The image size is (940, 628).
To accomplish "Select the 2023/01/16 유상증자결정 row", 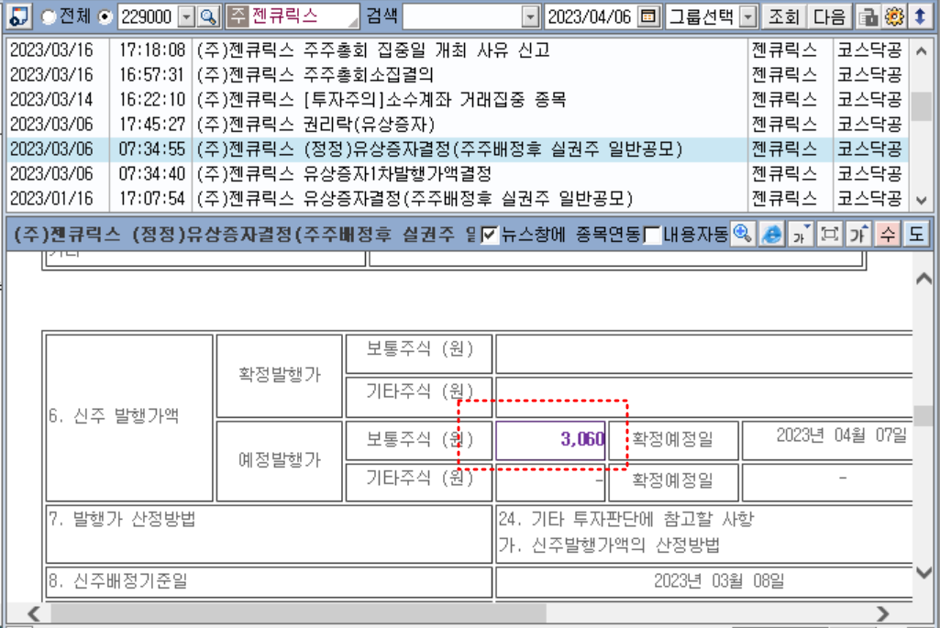I will coord(458,198).
